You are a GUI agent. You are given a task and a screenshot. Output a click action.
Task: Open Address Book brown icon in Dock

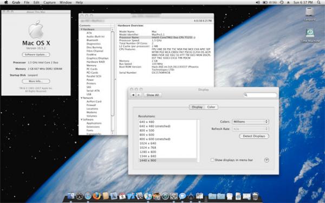click(x=106, y=196)
